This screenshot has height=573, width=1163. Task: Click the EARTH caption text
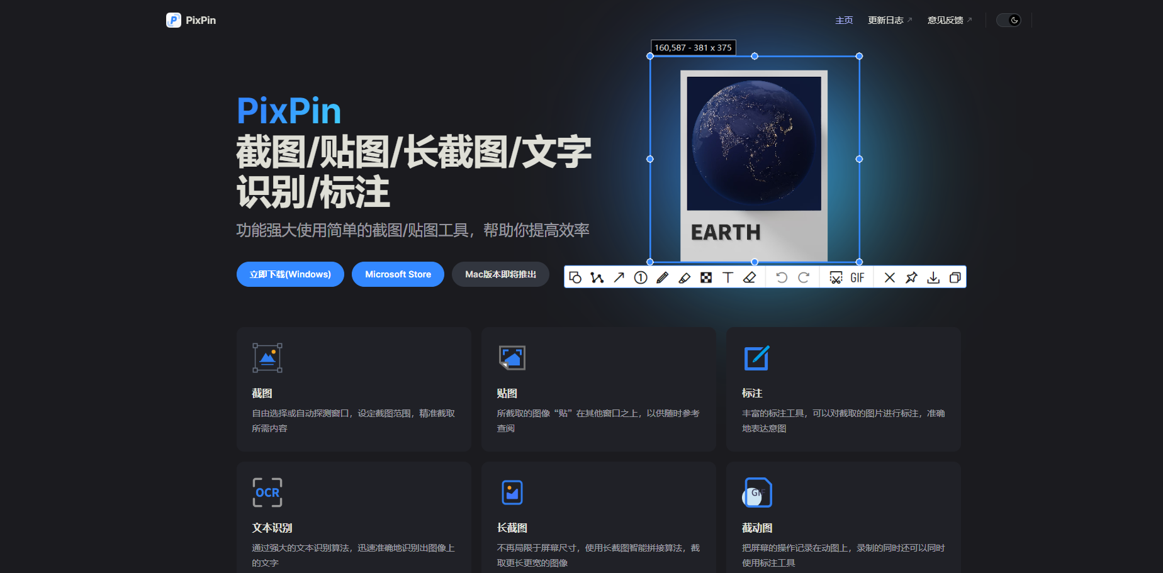coord(726,233)
